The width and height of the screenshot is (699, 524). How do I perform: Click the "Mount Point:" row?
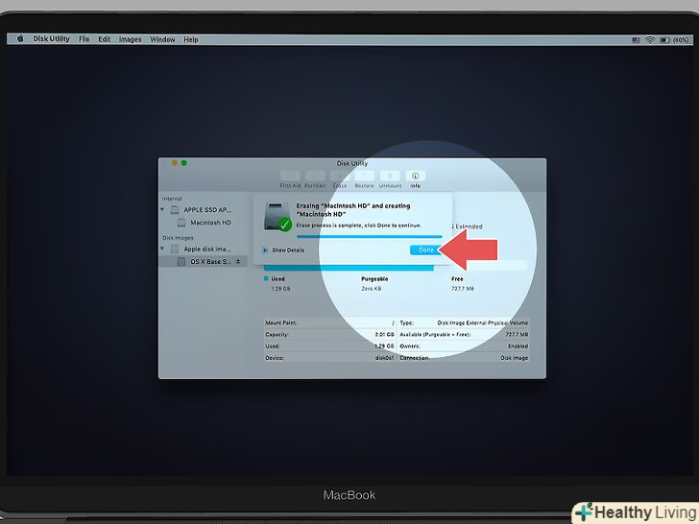pyautogui.click(x=329, y=322)
